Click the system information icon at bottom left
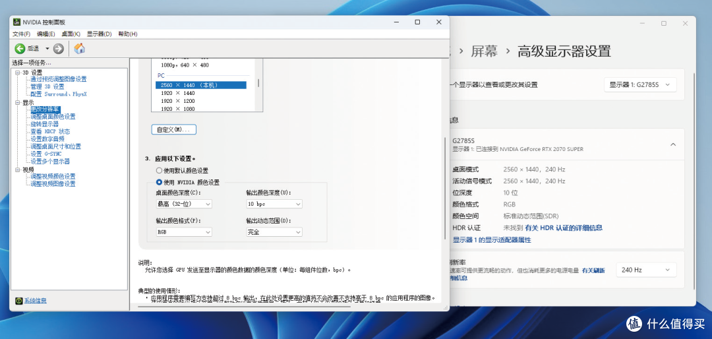The image size is (712, 339). (x=19, y=301)
